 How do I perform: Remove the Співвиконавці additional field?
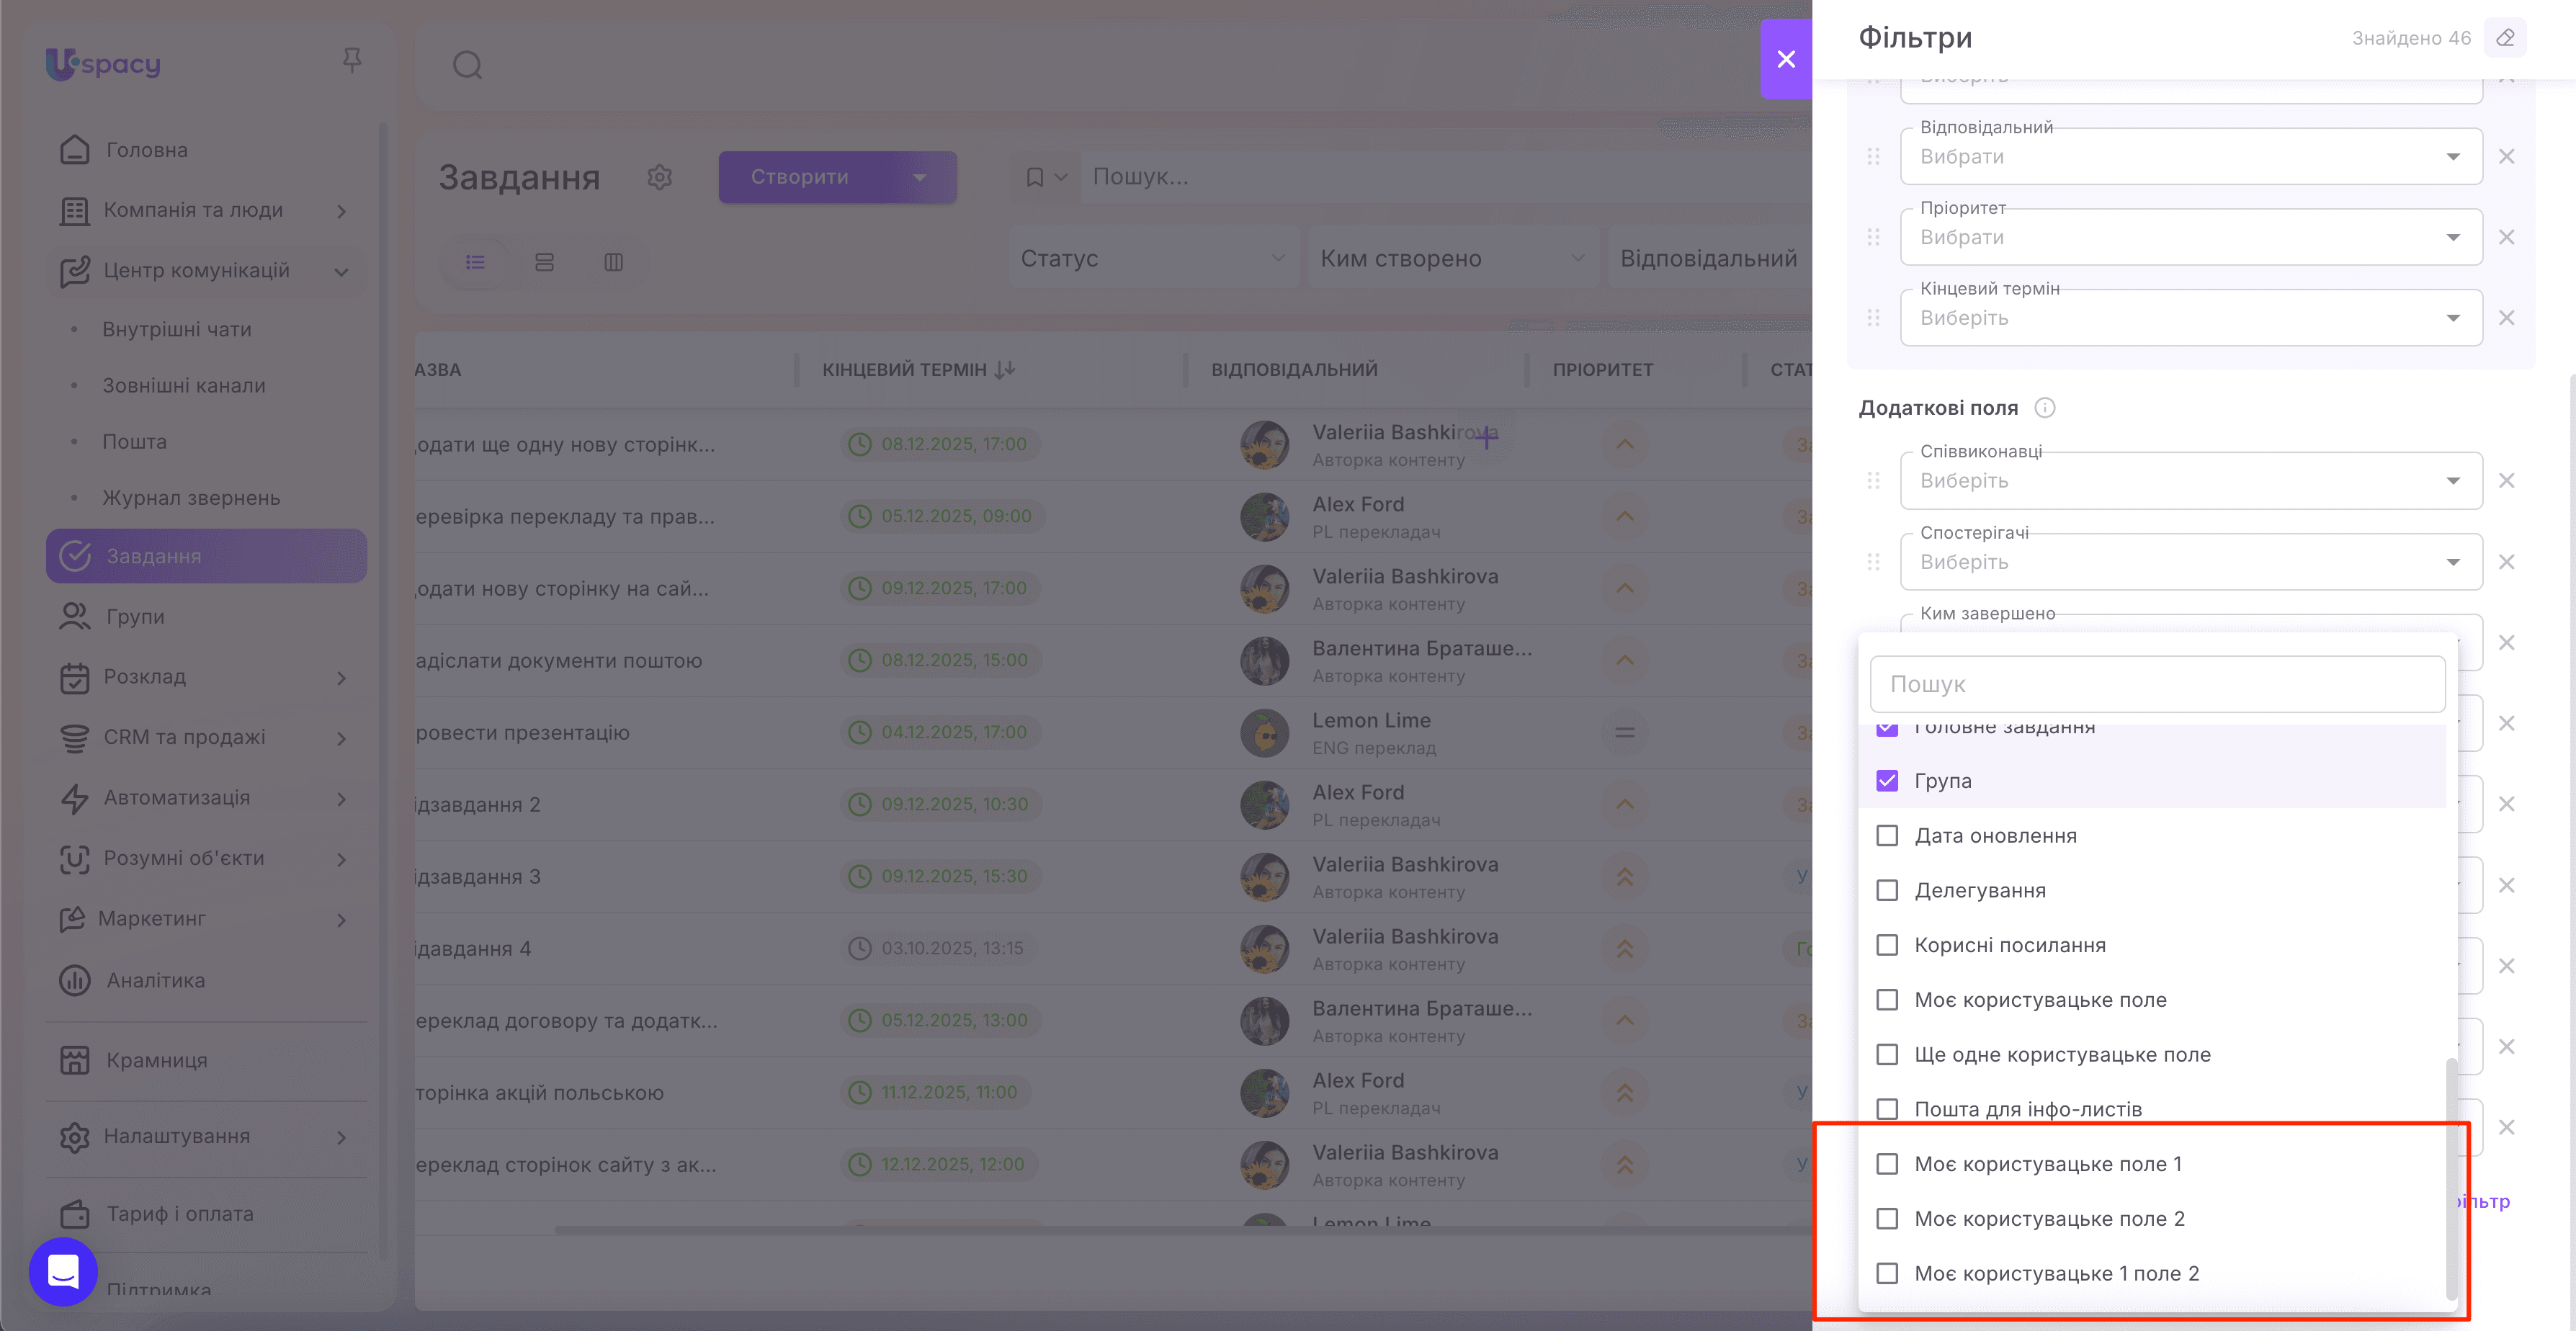coord(2506,481)
